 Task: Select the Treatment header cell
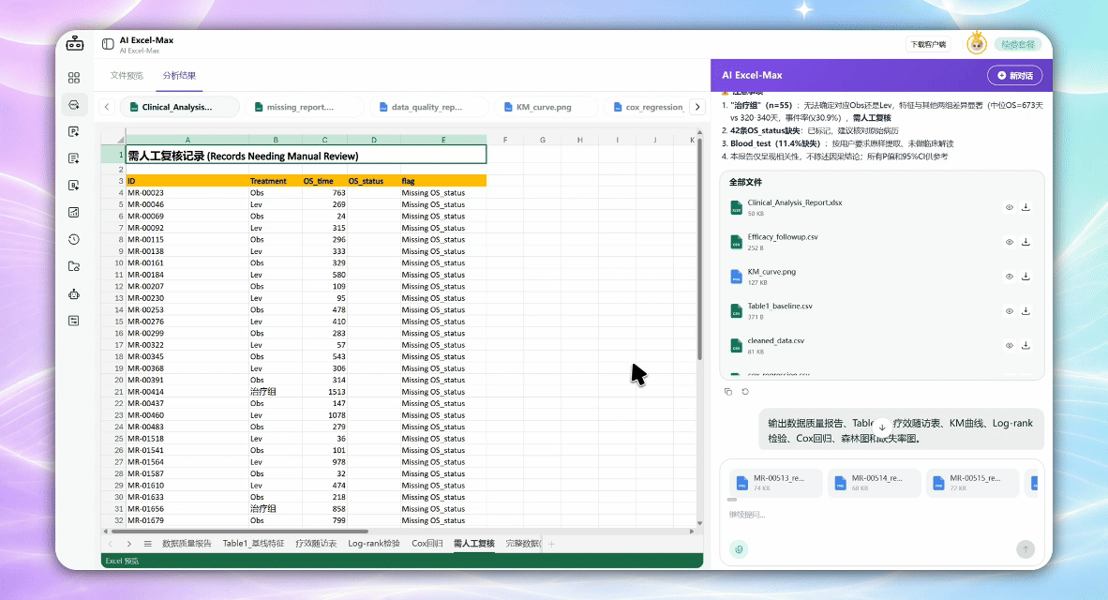click(276, 181)
